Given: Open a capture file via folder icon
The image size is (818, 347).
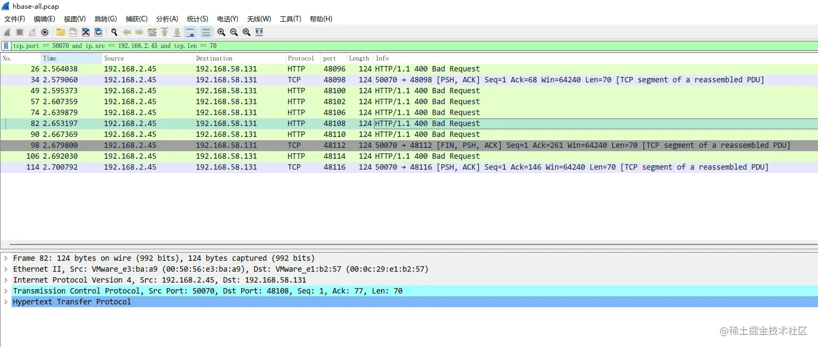Looking at the screenshot, I should pos(60,32).
